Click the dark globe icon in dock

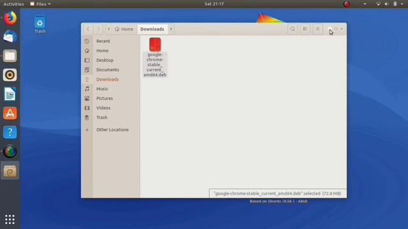click(x=10, y=151)
